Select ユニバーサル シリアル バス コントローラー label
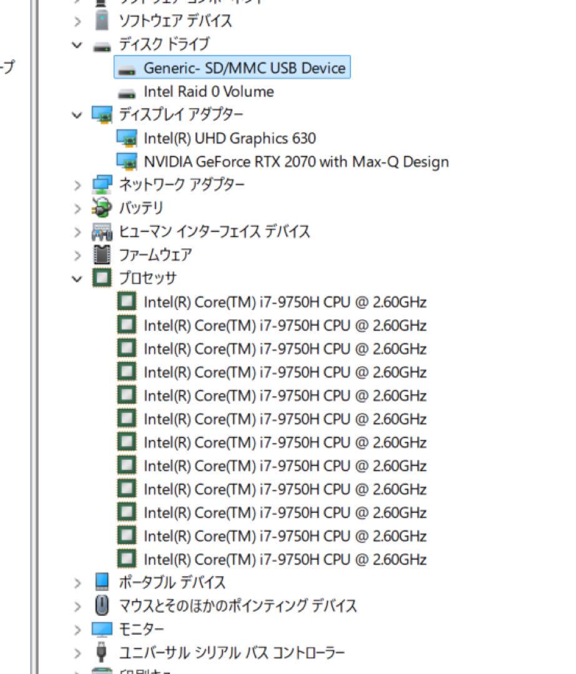Image resolution: width=576 pixels, height=674 pixels. (x=232, y=653)
